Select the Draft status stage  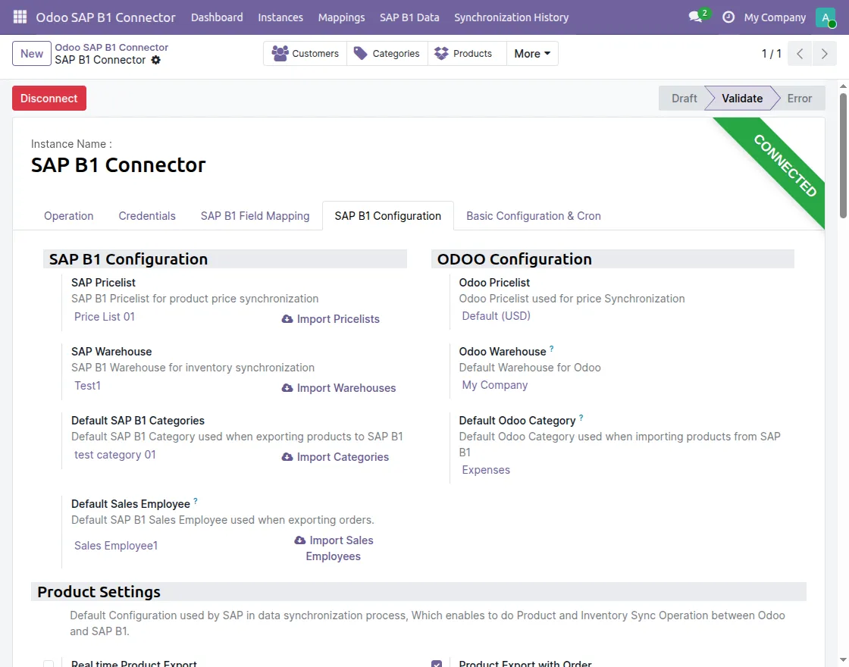[684, 98]
